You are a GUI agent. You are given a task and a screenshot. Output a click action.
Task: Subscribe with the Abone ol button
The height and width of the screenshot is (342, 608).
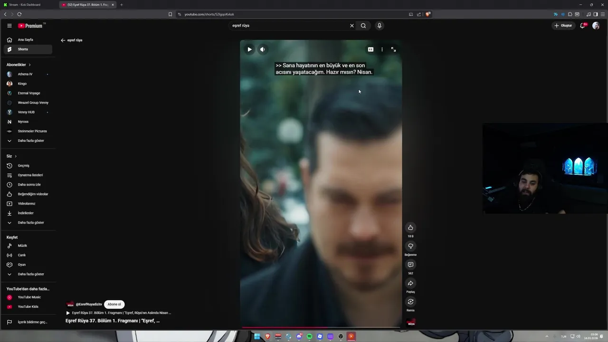point(114,304)
